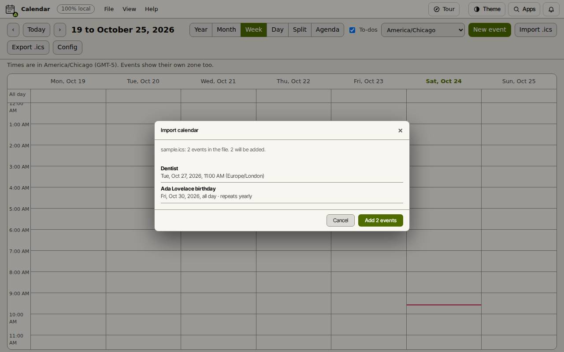The height and width of the screenshot is (352, 564).
Task: Click the 9:00 AM time label
Action: coord(19,293)
